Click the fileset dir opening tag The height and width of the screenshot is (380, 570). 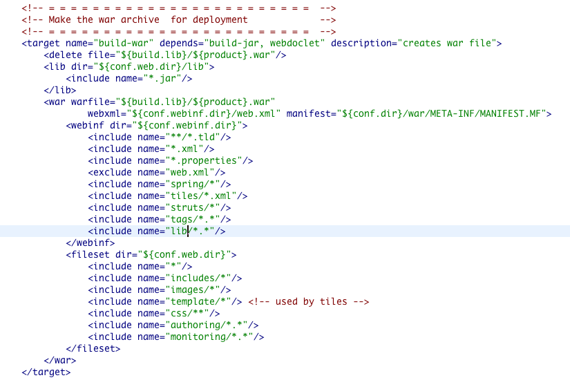pos(151,254)
